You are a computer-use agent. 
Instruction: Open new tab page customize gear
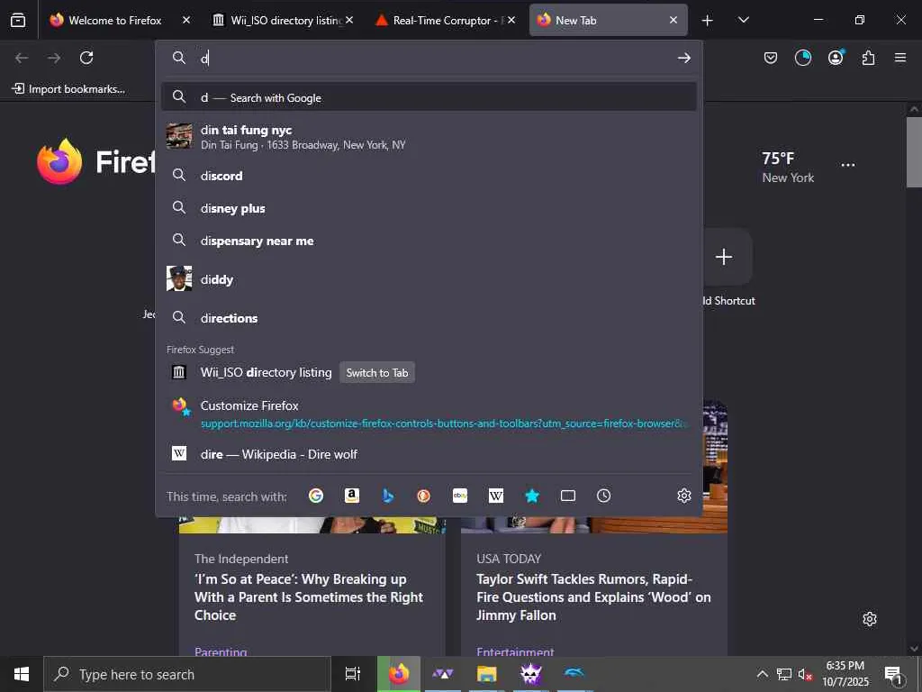870,619
